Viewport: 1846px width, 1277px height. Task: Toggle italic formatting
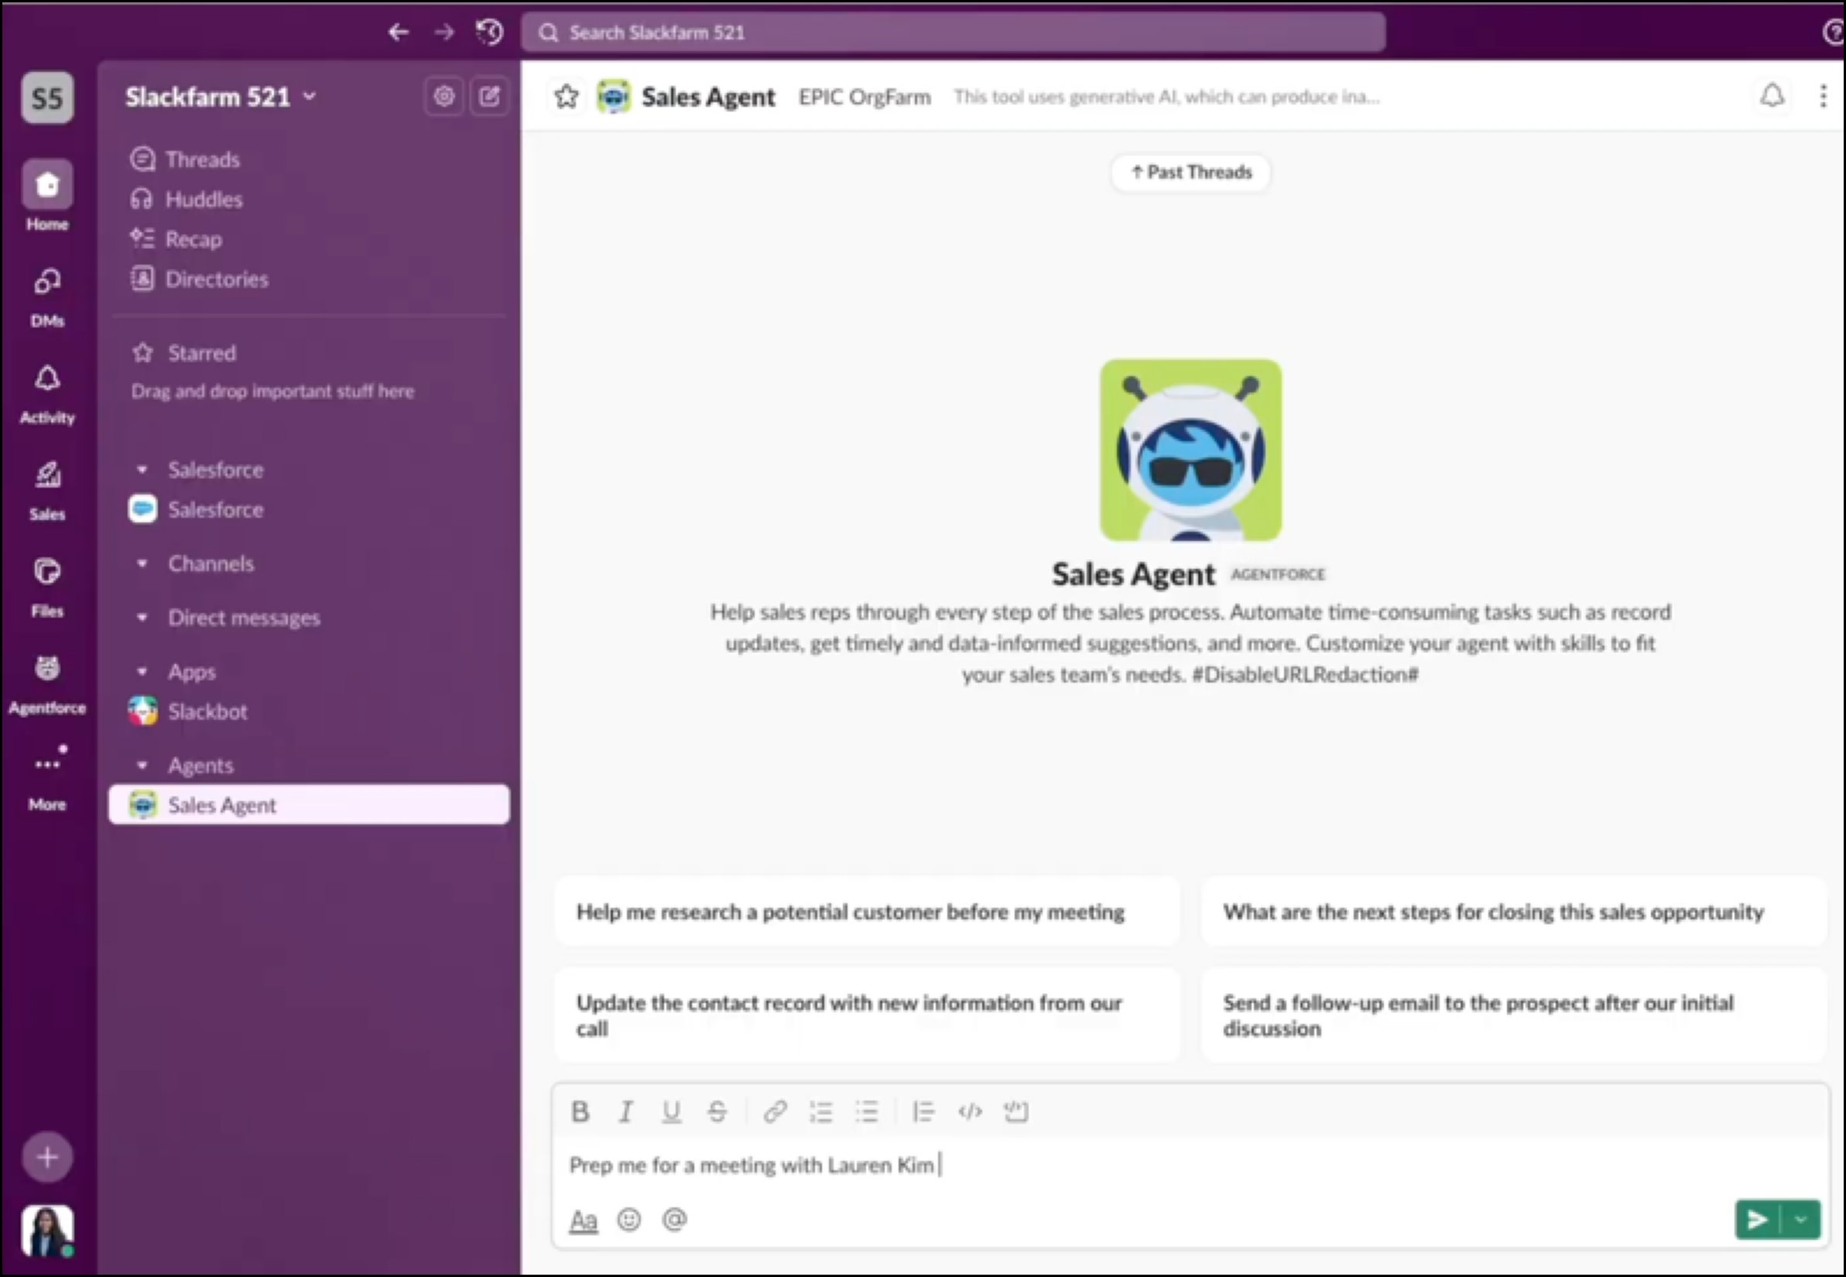click(625, 1111)
